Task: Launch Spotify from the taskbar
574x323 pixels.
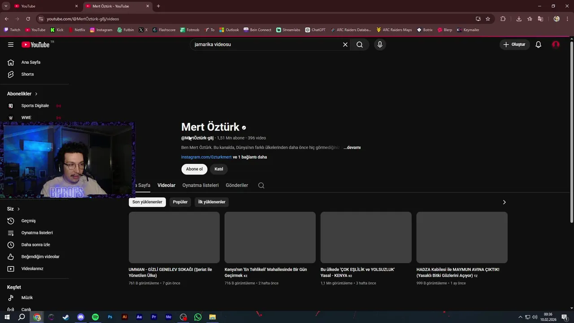Action: pyautogui.click(x=95, y=317)
